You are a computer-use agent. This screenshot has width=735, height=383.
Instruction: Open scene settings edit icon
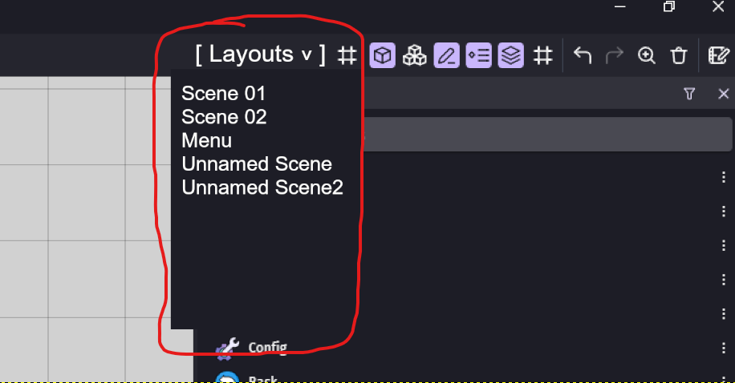718,55
